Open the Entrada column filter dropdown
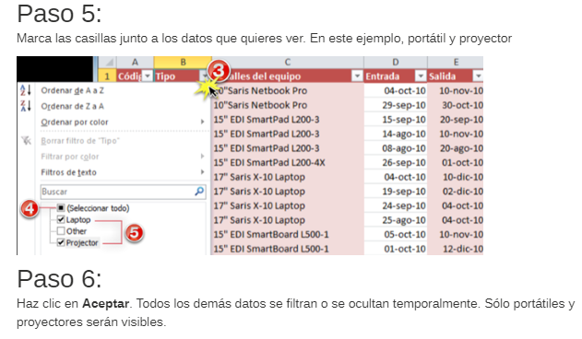This screenshot has height=339, width=582. tap(421, 76)
